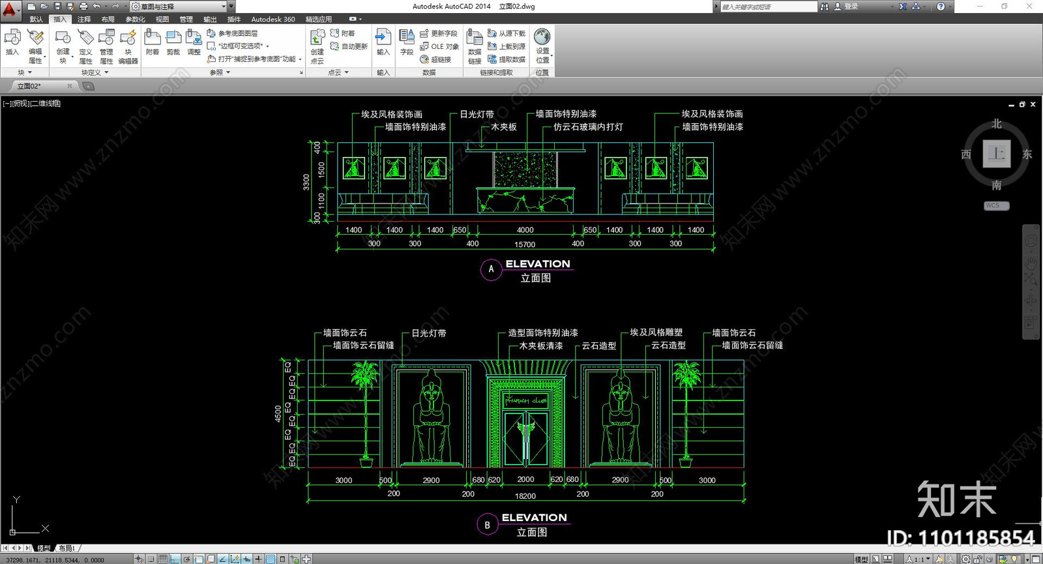Open the Help dropdown arrow
Viewport: 1043px width, 564px height.
[950, 7]
